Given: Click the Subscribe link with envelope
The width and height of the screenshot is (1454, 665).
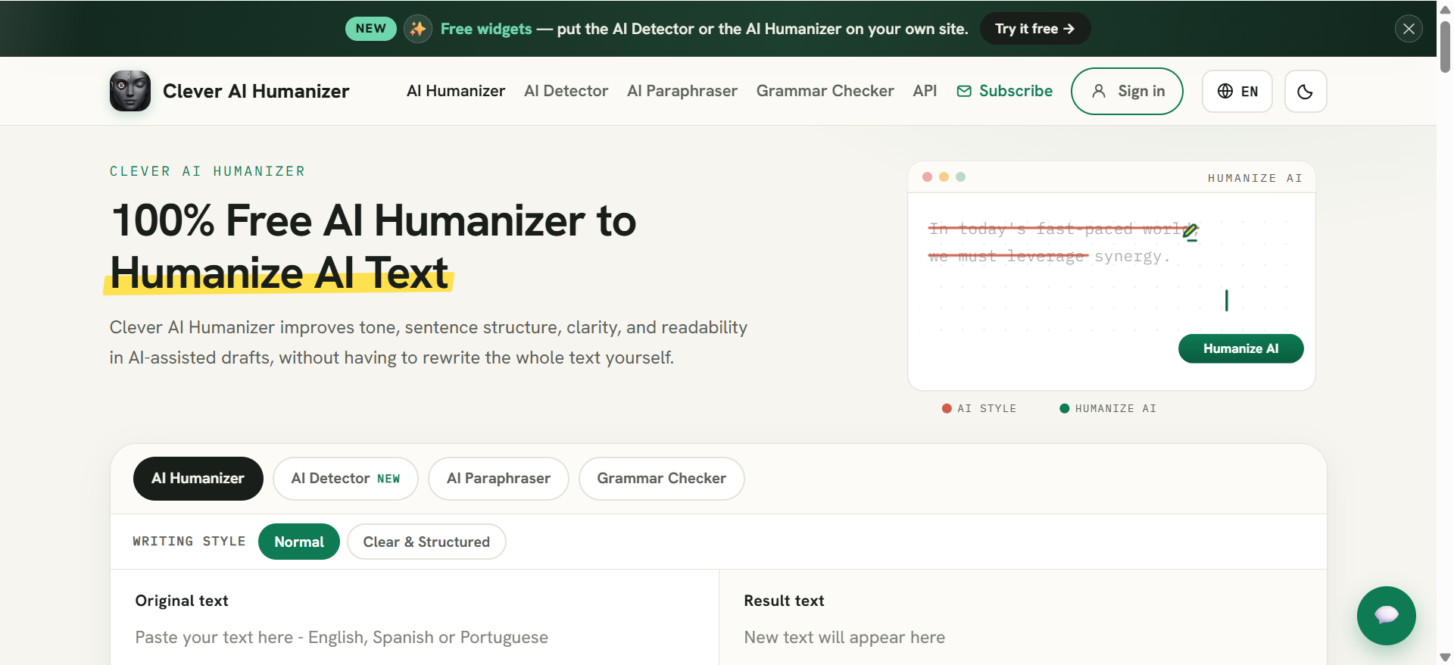Looking at the screenshot, I should coord(1005,91).
